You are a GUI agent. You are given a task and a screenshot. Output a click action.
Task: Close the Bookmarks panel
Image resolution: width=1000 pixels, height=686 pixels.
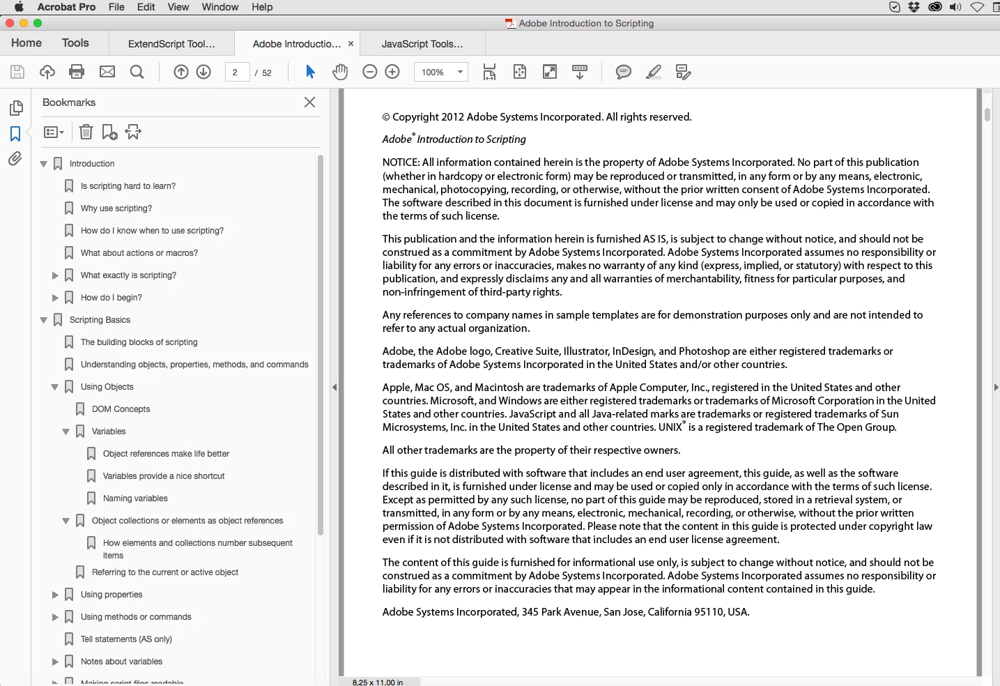coord(310,102)
